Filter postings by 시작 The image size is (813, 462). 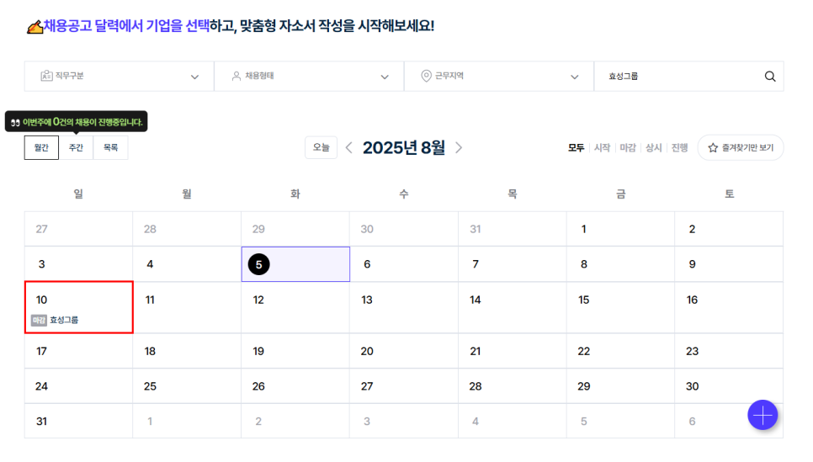602,148
